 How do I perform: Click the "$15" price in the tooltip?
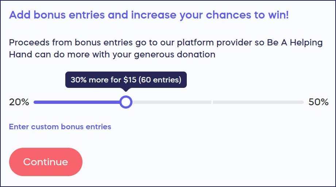point(130,80)
